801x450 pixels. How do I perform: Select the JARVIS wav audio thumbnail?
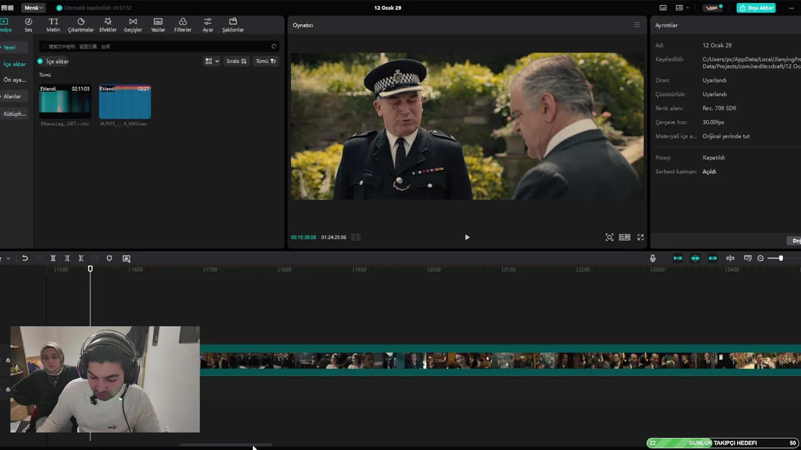click(125, 101)
